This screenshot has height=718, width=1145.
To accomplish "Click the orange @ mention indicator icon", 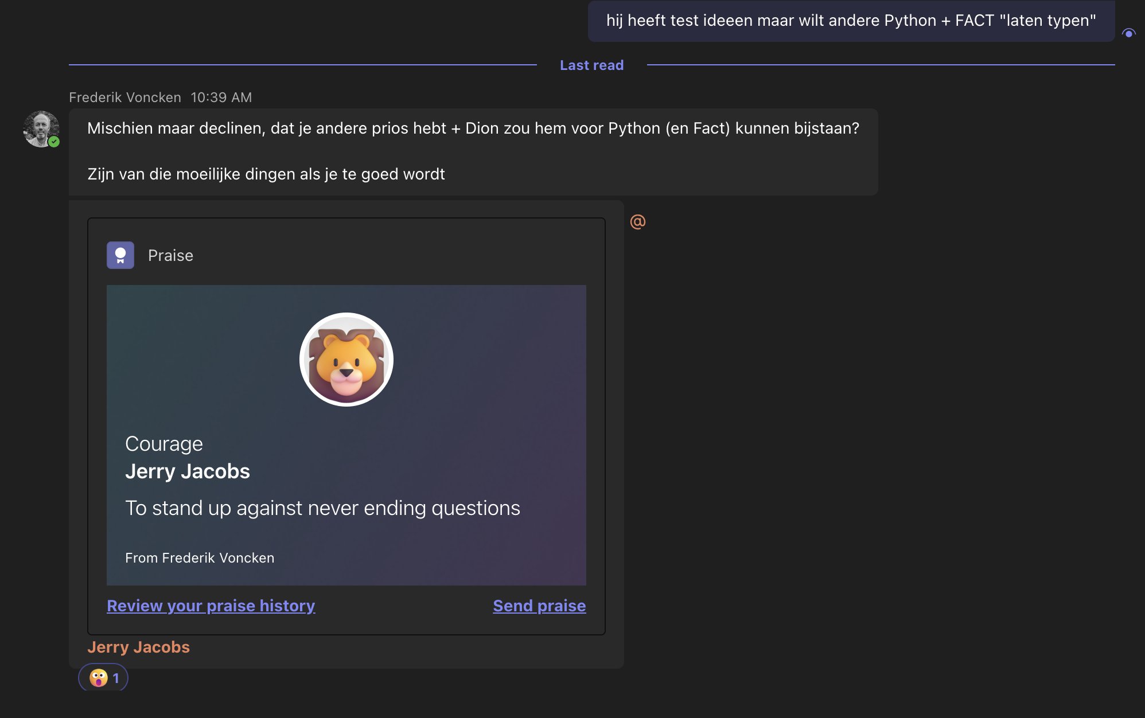I will [637, 222].
